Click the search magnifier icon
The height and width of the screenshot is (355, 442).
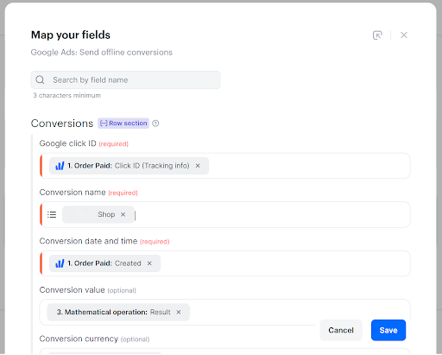(x=40, y=79)
